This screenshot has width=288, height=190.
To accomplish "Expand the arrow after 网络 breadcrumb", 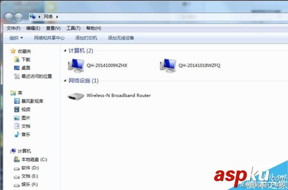I will pyautogui.click(x=57, y=17).
